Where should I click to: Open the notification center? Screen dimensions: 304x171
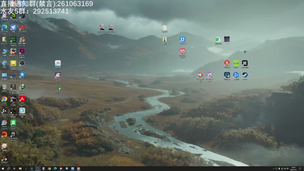(300, 169)
